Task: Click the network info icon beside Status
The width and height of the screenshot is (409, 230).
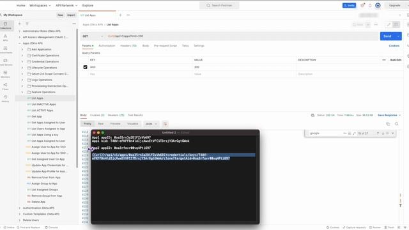Action: (x=313, y=115)
